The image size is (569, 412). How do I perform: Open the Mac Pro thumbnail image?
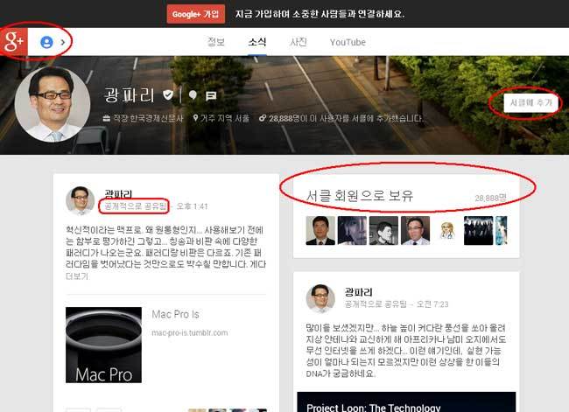103,345
